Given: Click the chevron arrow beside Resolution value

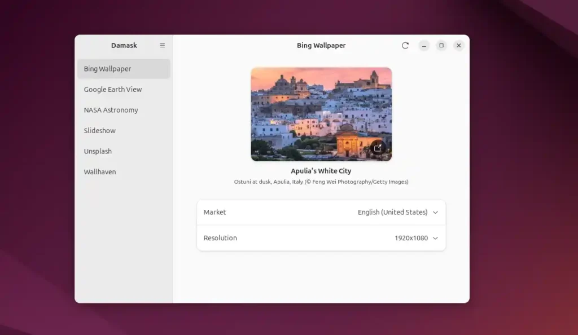Looking at the screenshot, I should [435, 239].
